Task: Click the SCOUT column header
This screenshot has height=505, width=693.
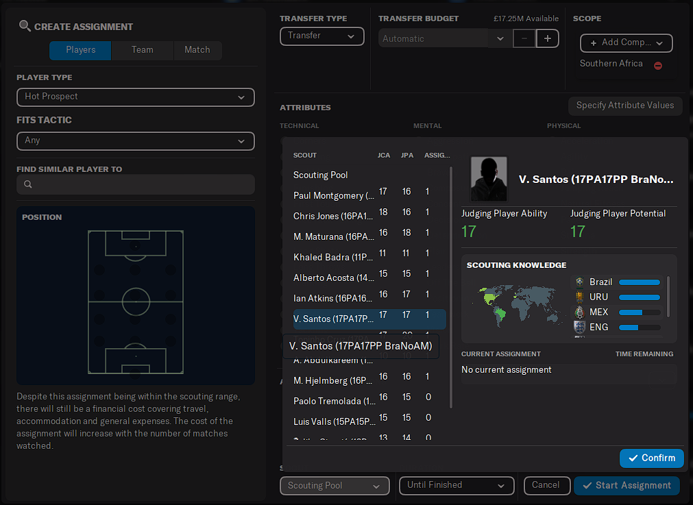Action: pos(305,155)
